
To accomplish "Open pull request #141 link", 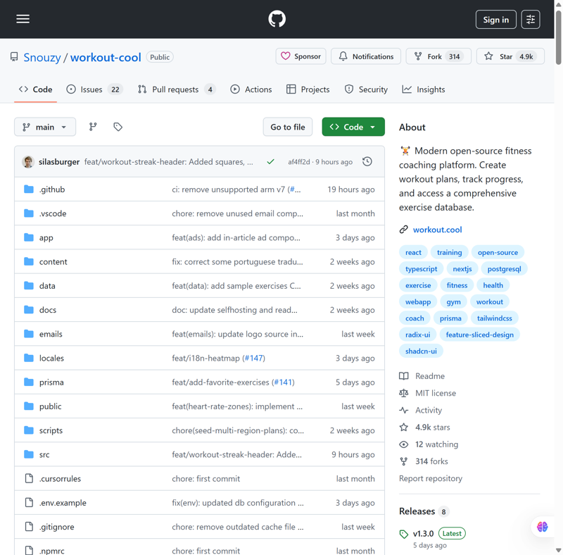I will (x=283, y=382).
